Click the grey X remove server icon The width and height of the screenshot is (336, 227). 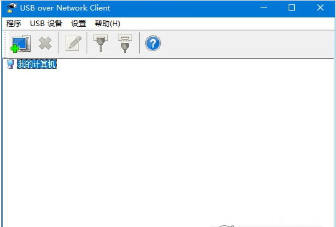45,44
